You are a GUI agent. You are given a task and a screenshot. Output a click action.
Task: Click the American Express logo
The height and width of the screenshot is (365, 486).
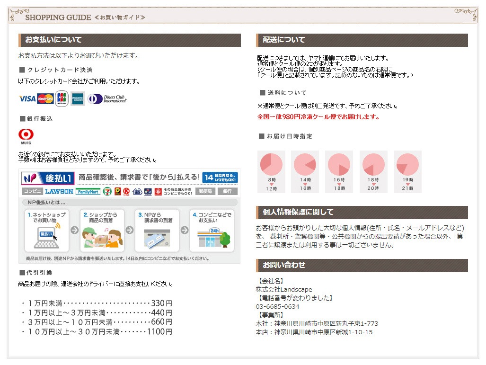78,98
